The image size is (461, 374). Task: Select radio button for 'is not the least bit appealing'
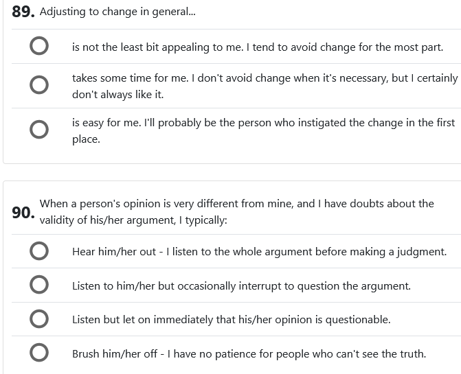point(39,47)
